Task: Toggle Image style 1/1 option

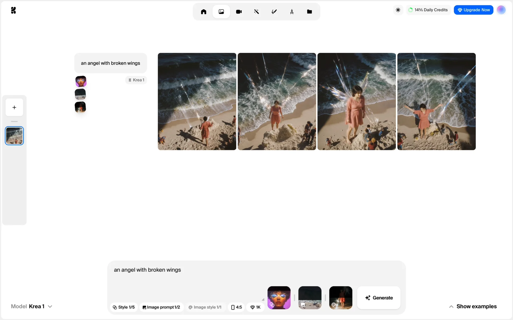Action: pos(205,307)
